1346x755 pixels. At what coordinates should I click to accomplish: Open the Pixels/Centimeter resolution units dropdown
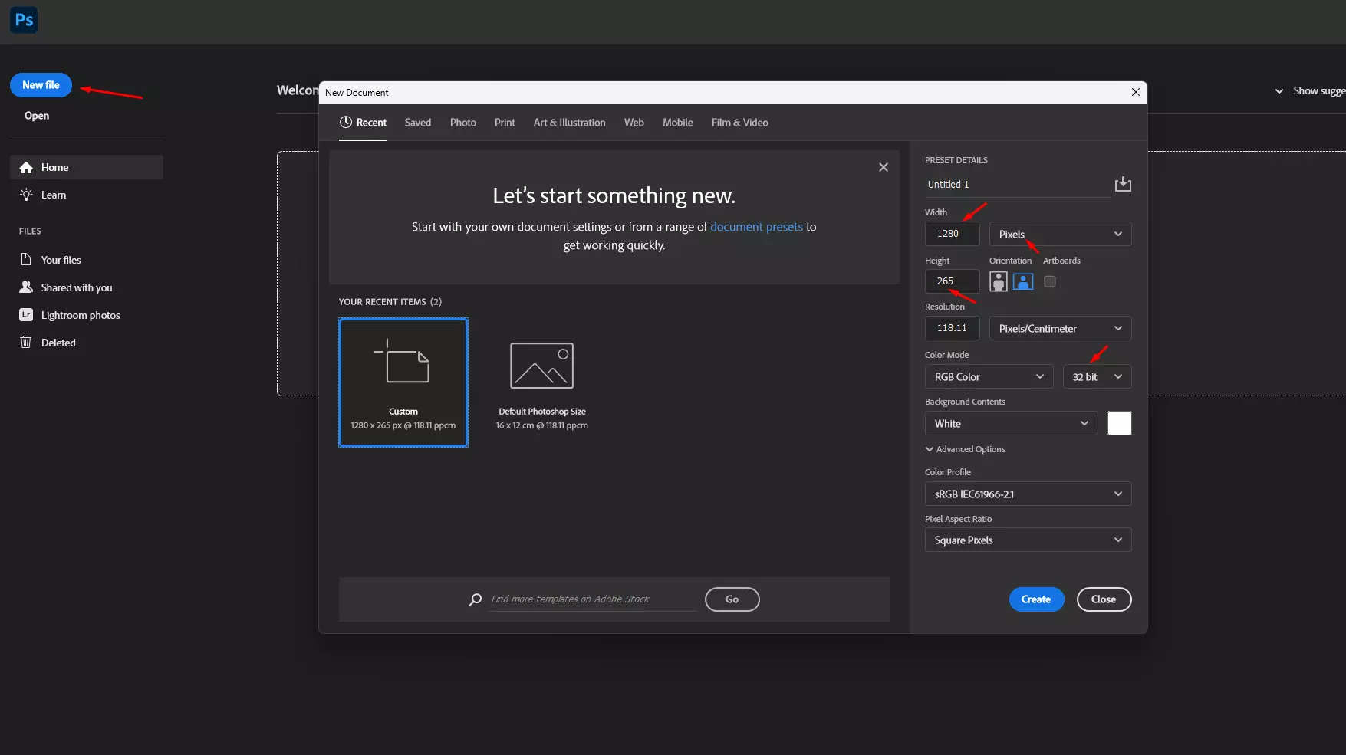[x=1060, y=328]
